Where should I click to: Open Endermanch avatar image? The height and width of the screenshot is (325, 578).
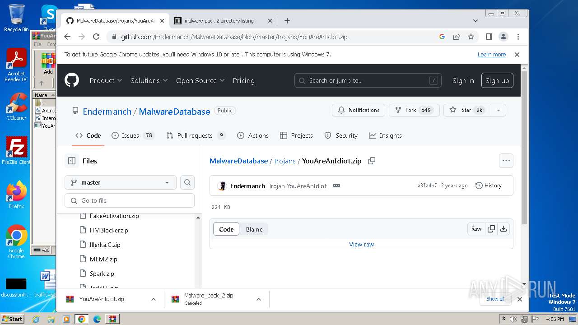[222, 186]
